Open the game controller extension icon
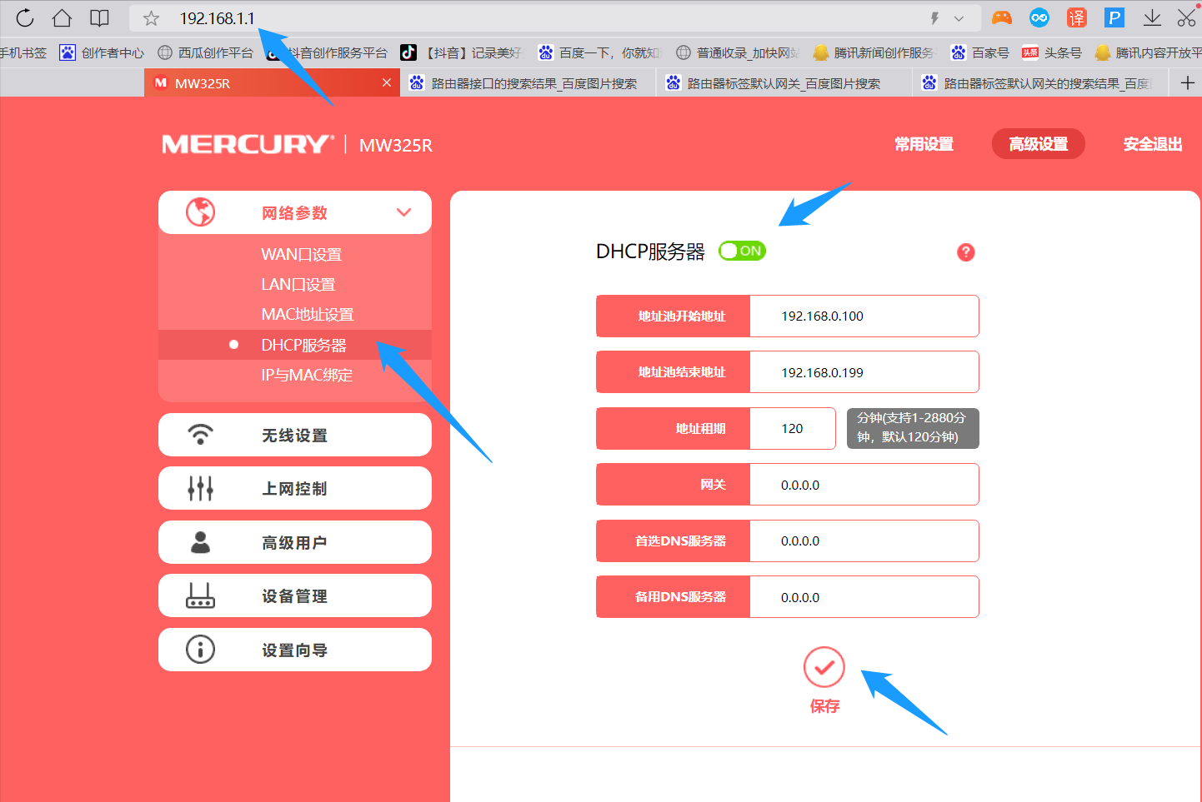This screenshot has height=802, width=1202. (1002, 17)
